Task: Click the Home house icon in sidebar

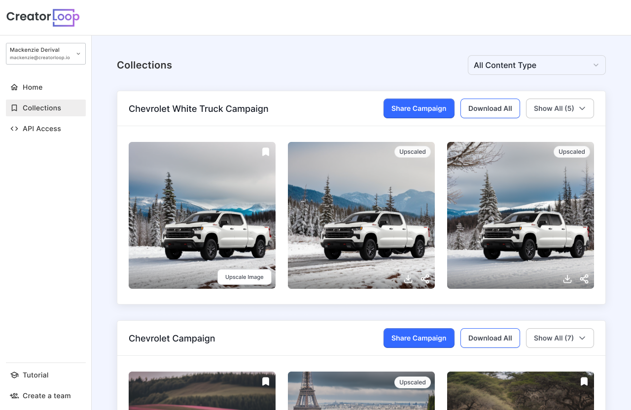Action: (14, 87)
